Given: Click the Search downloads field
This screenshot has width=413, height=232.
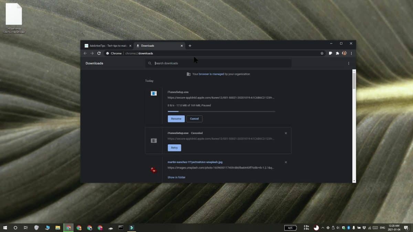Looking at the screenshot, I should (x=218, y=63).
